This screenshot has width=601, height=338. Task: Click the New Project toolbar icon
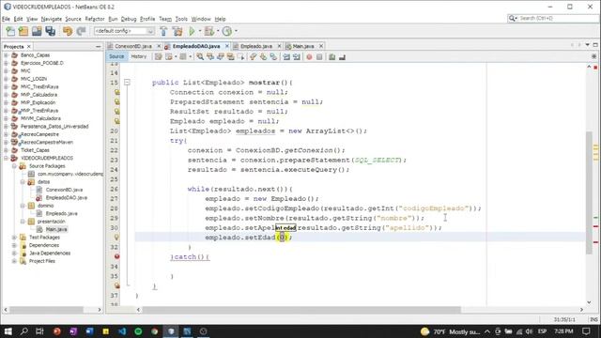pyautogui.click(x=23, y=31)
